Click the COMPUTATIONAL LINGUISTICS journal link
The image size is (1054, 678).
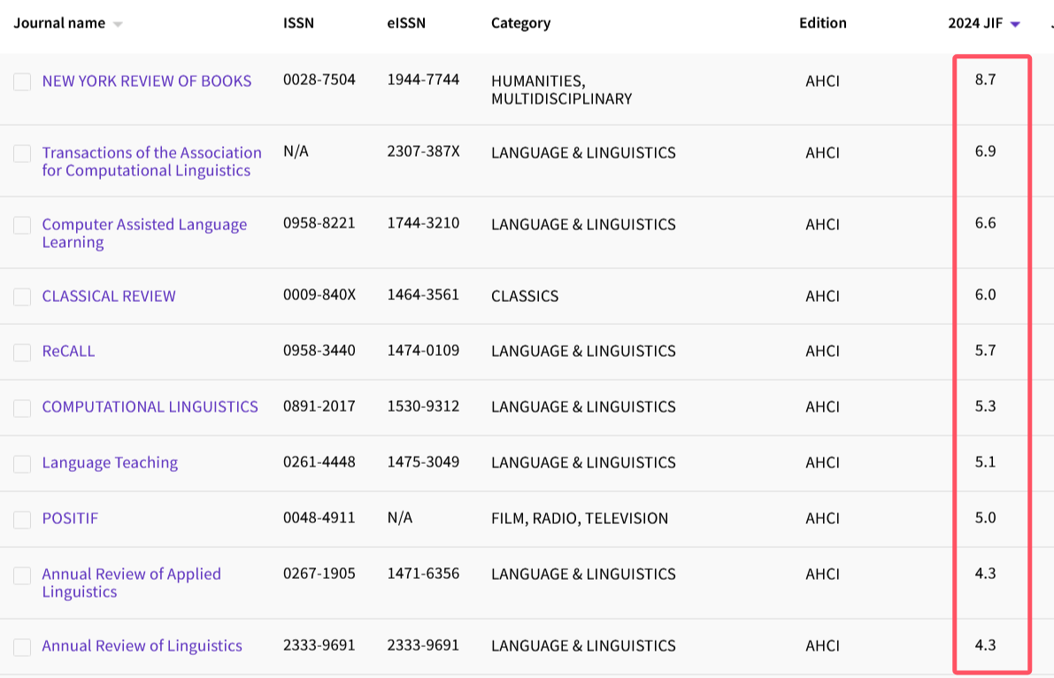point(150,406)
